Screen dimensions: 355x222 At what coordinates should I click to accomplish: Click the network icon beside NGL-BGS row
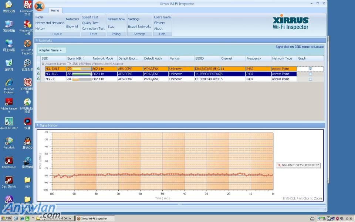coord(38,74)
